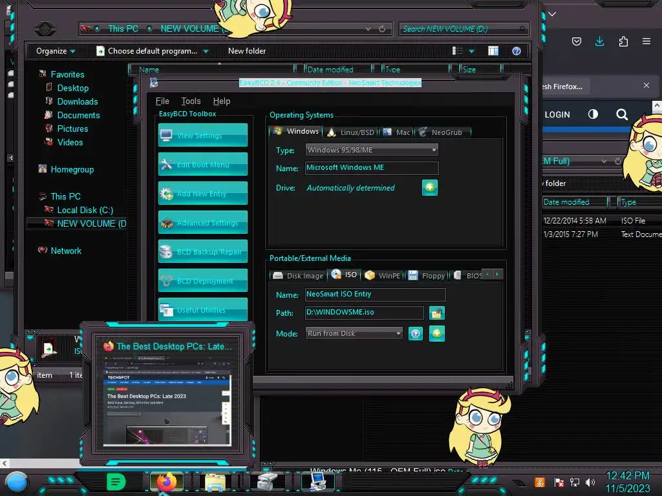Select Pictures in navigation pane
662x496 pixels.
[67, 129]
